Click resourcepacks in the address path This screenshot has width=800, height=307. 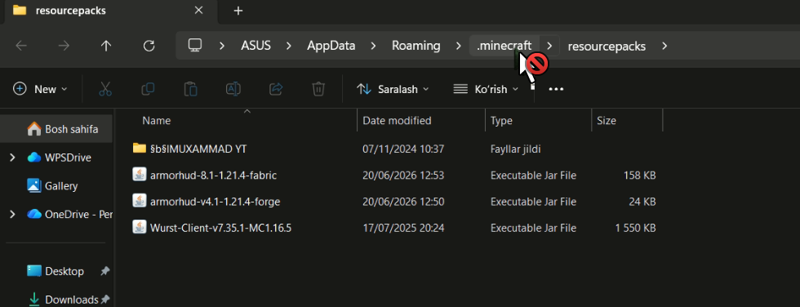(607, 47)
